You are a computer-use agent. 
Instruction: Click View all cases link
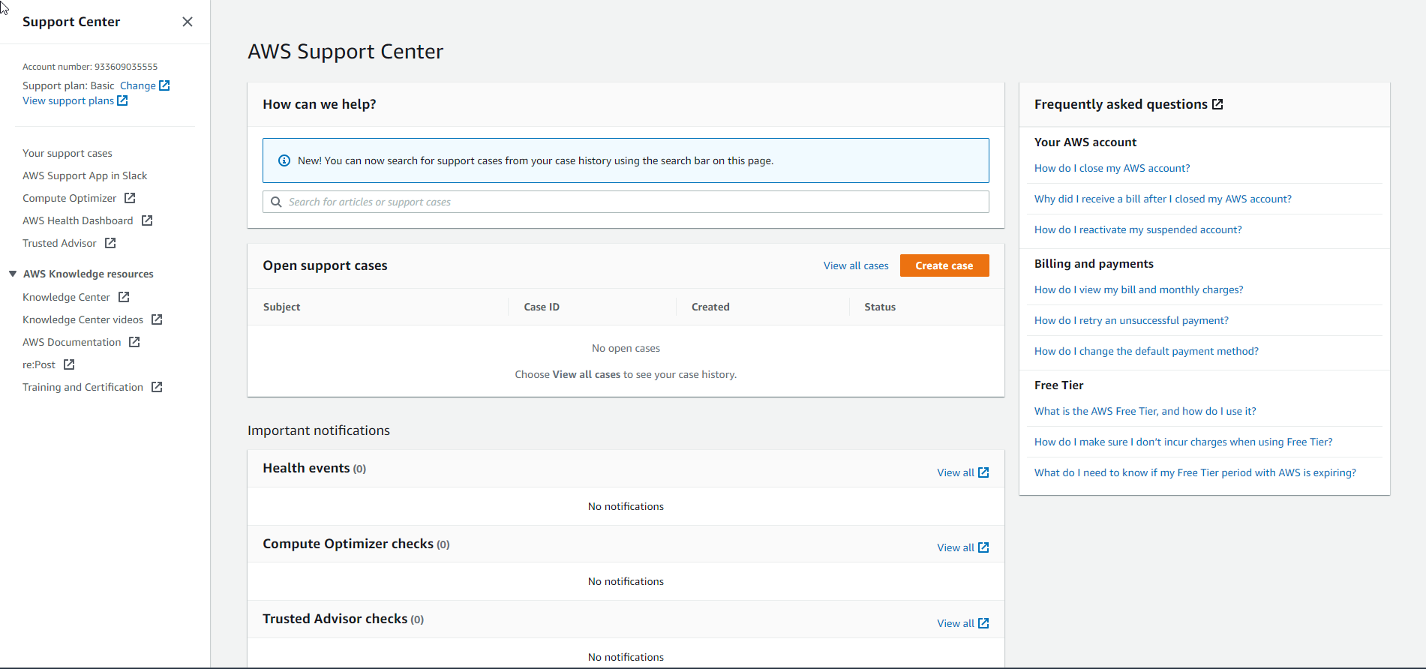[x=856, y=265]
